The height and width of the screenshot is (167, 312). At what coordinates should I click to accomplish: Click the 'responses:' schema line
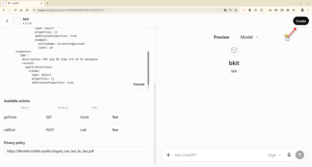(23, 51)
